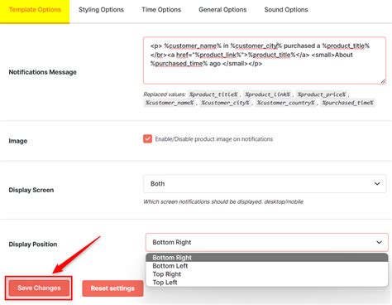Image resolution: width=392 pixels, height=305 pixels.
Task: Click into the Notifications Message text area
Action: (x=265, y=61)
